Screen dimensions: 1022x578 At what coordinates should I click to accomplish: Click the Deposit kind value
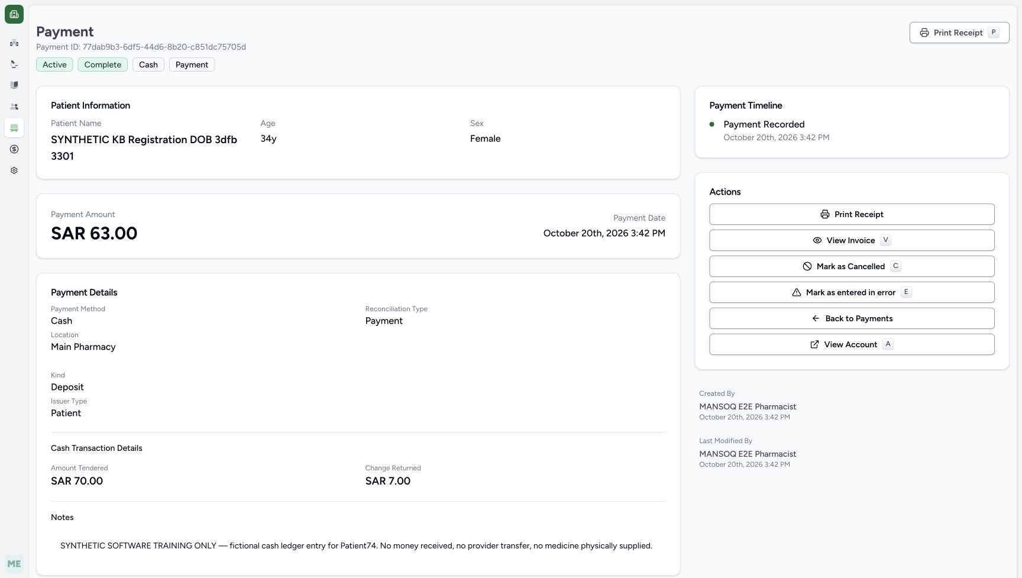[x=67, y=387]
